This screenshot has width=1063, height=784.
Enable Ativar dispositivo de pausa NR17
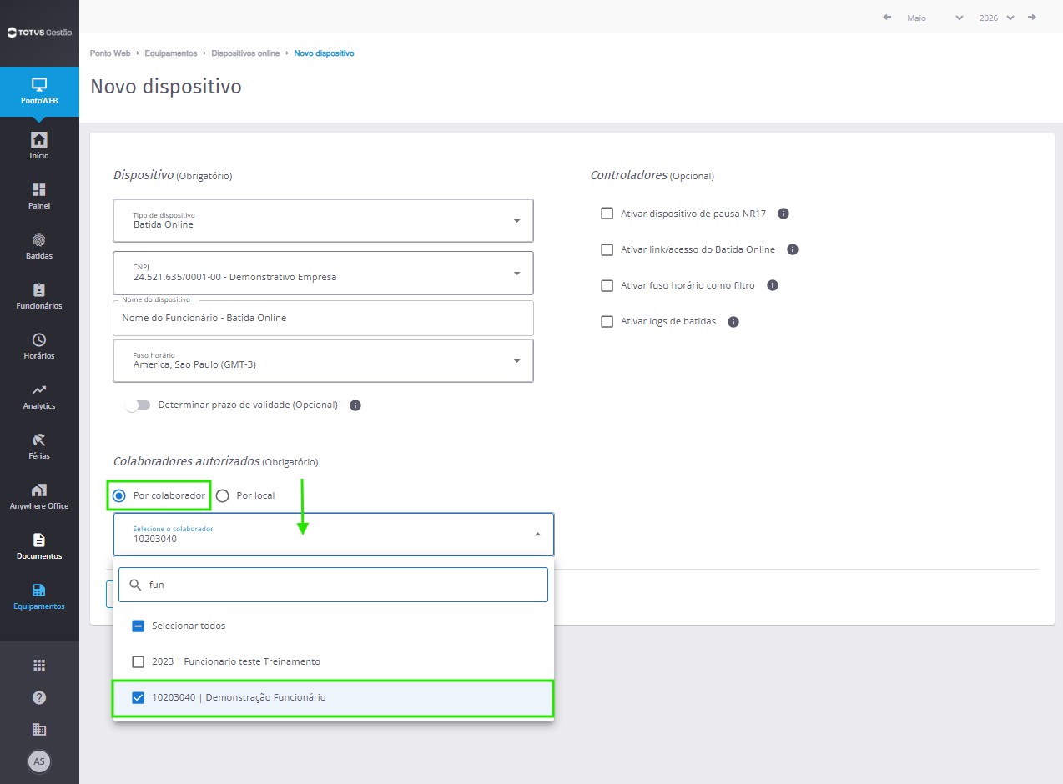pyautogui.click(x=607, y=214)
